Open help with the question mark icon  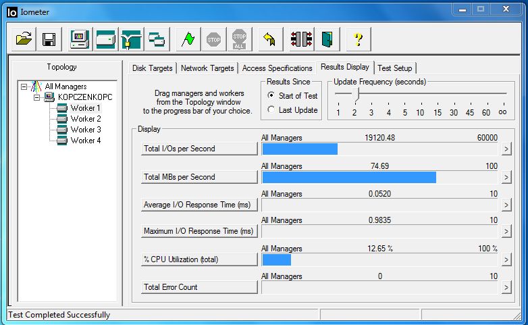click(x=359, y=39)
